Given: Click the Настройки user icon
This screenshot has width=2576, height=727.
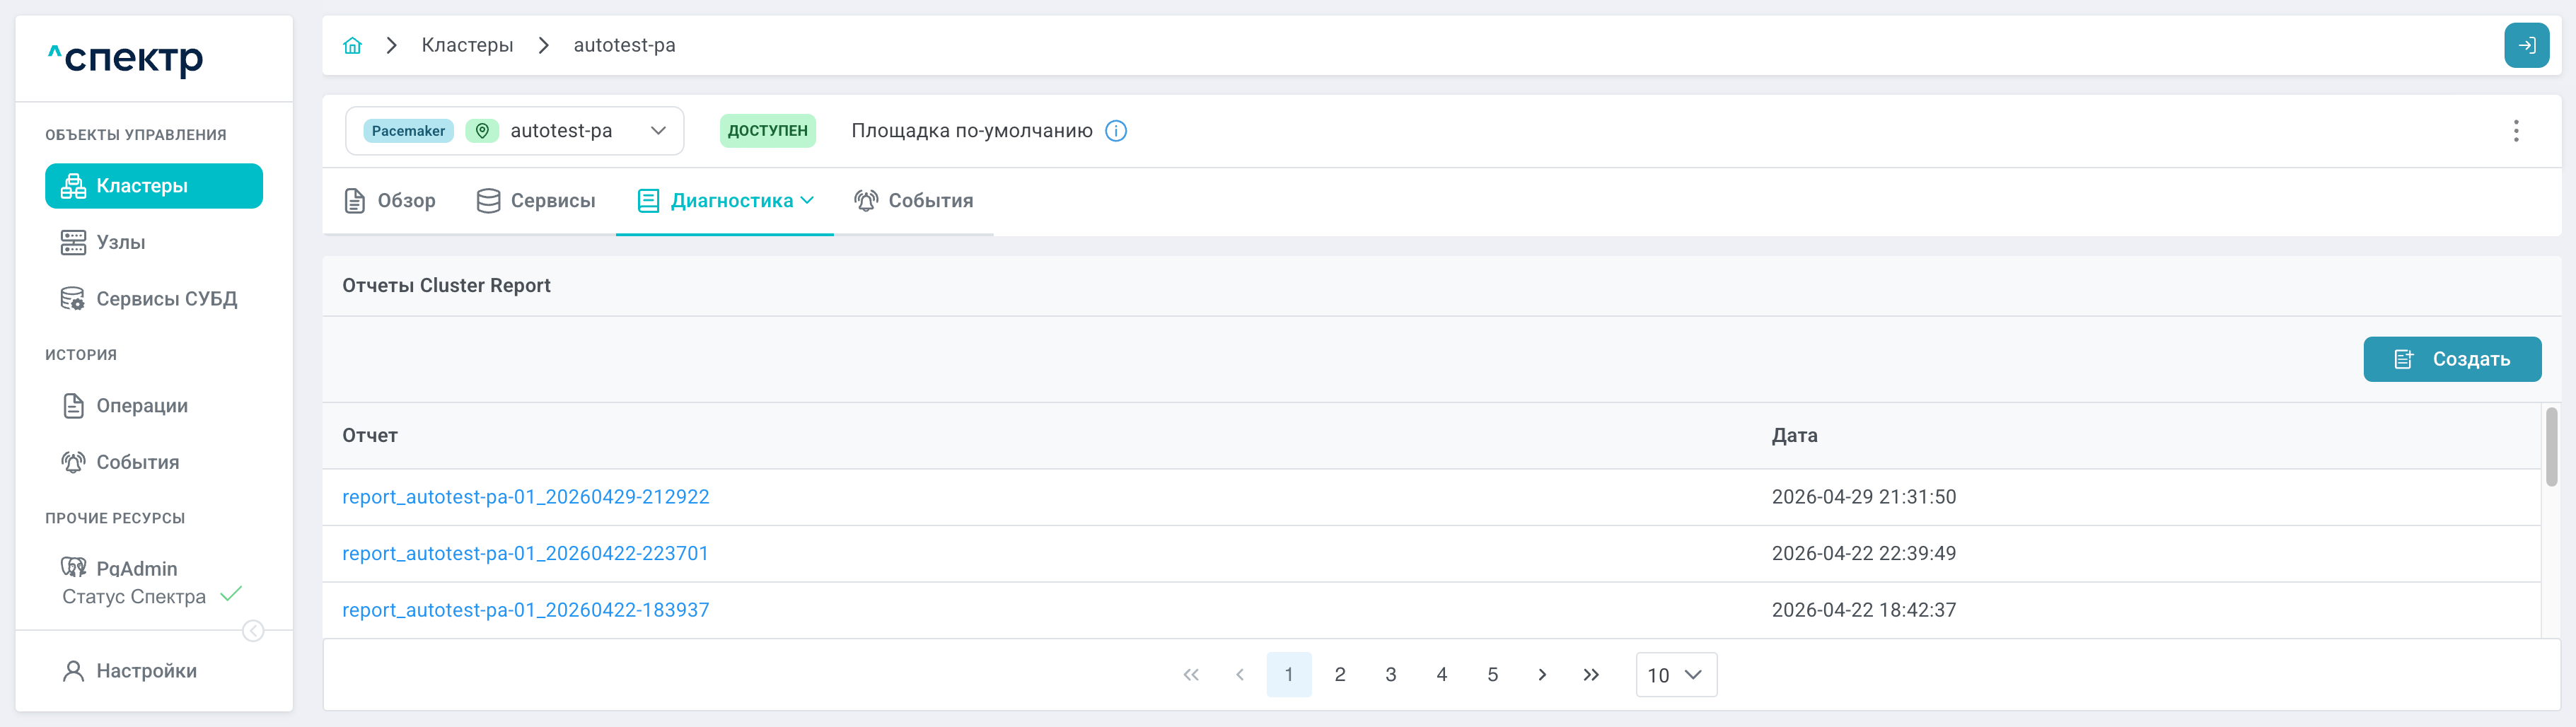Looking at the screenshot, I should (x=73, y=671).
